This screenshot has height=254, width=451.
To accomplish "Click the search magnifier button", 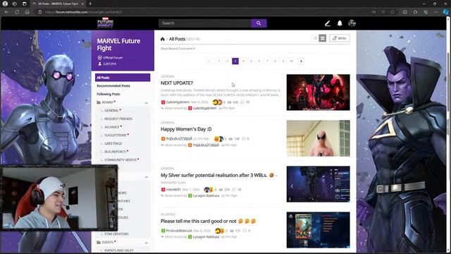I will coord(259,23).
